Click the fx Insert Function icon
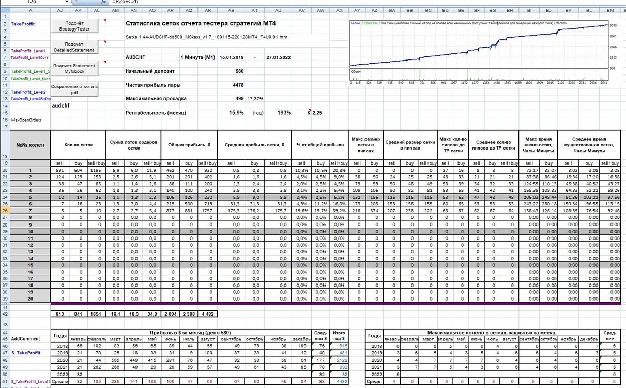This screenshot has height=388, width=626. coord(104,2)
